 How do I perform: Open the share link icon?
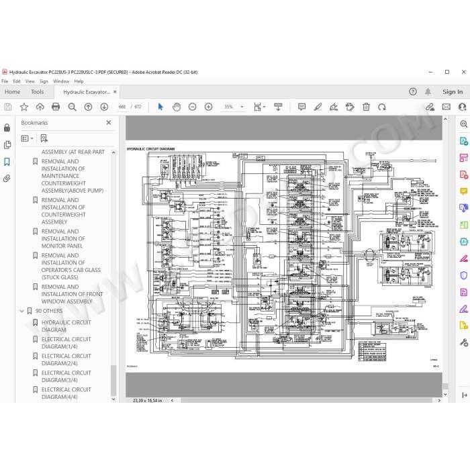pyautogui.click(x=430, y=107)
